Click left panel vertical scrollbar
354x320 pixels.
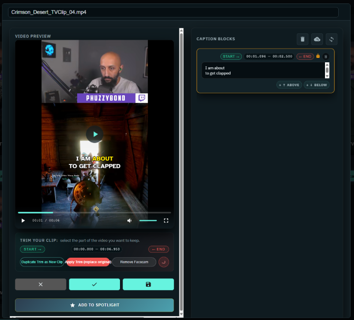[x=181, y=171]
